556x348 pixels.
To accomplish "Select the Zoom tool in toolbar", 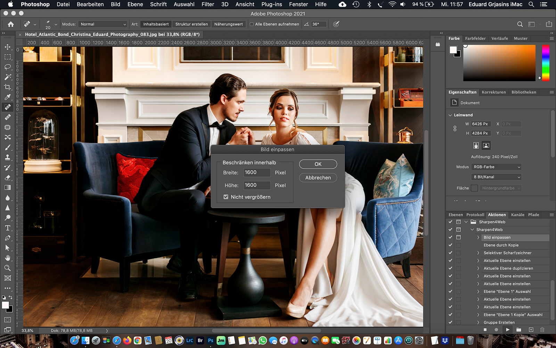I will pos(8,268).
